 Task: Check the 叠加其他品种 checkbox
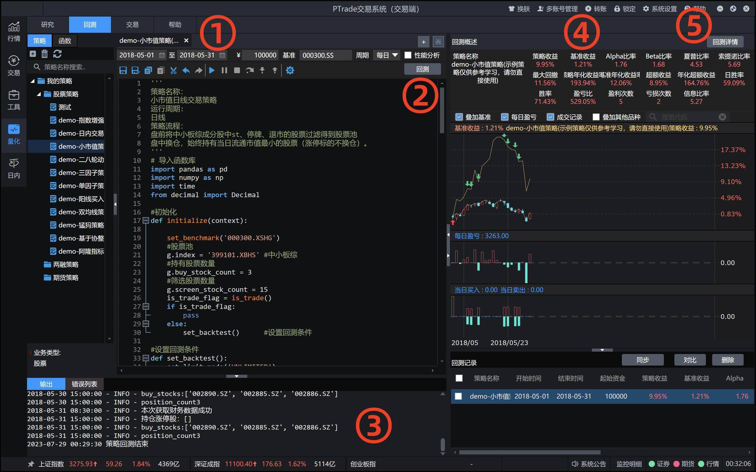coord(596,117)
